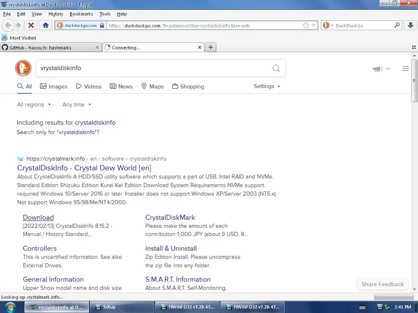Viewport: 418px width, 313px height.
Task: Search only for "vrystaldiskinfo" link
Action: (x=77, y=132)
